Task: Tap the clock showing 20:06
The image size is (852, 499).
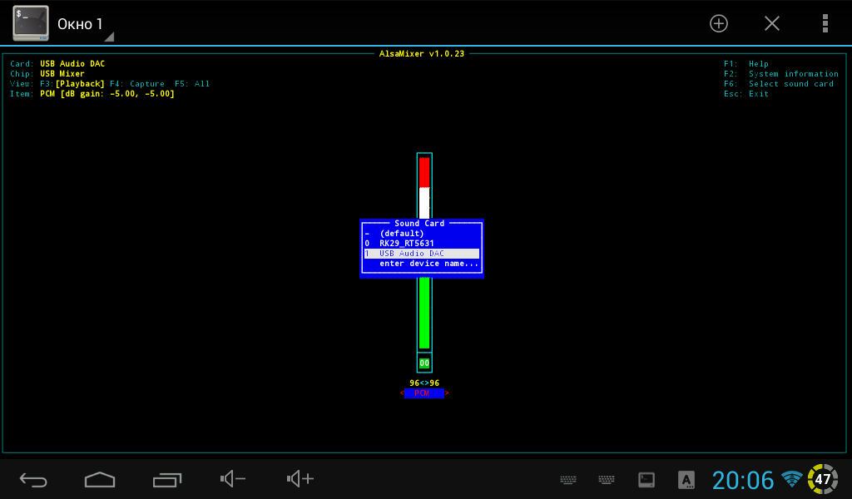Action: tap(743, 480)
